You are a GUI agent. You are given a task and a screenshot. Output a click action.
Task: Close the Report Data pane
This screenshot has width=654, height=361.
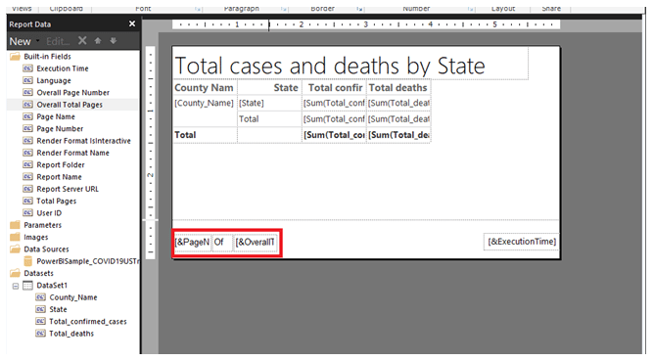(x=132, y=23)
